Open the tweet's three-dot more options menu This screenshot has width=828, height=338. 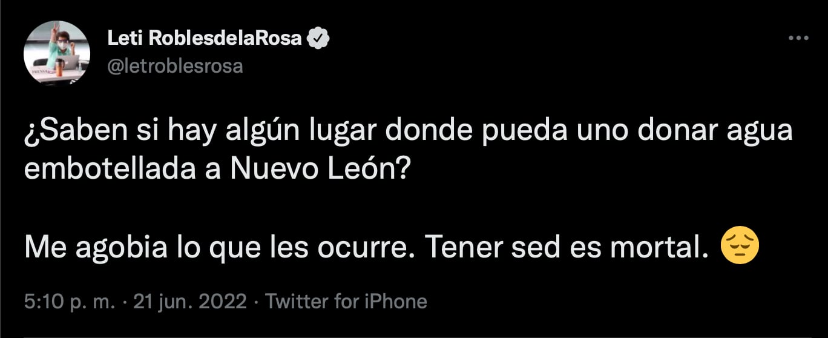click(798, 38)
